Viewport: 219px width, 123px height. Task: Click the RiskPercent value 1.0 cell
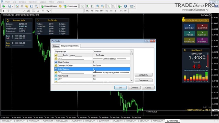pyautogui.click(x=111, y=76)
